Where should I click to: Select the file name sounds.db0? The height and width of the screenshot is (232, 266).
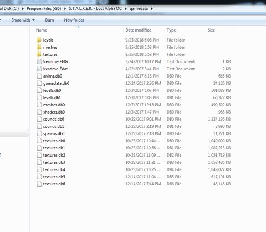tap(54, 119)
